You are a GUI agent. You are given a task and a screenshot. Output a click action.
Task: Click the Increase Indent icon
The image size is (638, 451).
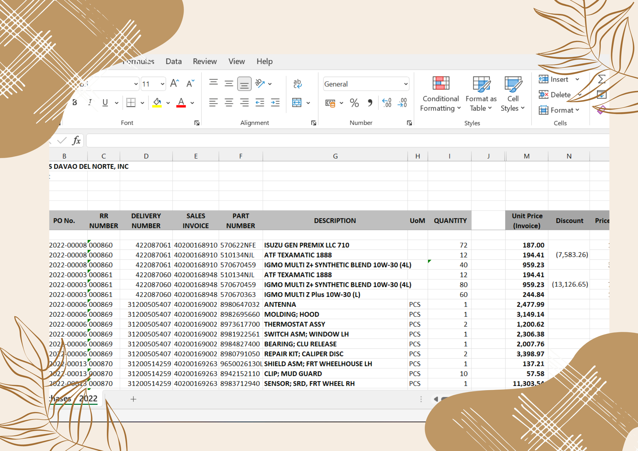[275, 103]
